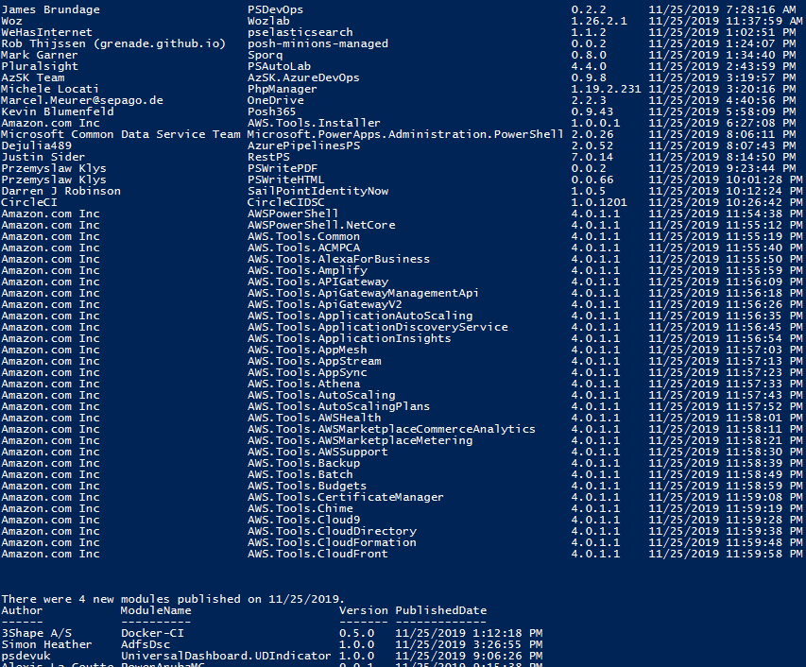Click PhpManager version 1.19.2.231
This screenshot has height=667, width=806.
pos(606,89)
